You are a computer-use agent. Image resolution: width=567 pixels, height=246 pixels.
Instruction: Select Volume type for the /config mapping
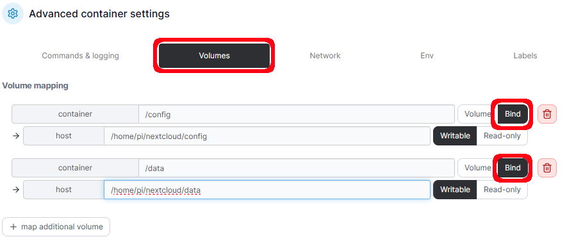coord(478,114)
